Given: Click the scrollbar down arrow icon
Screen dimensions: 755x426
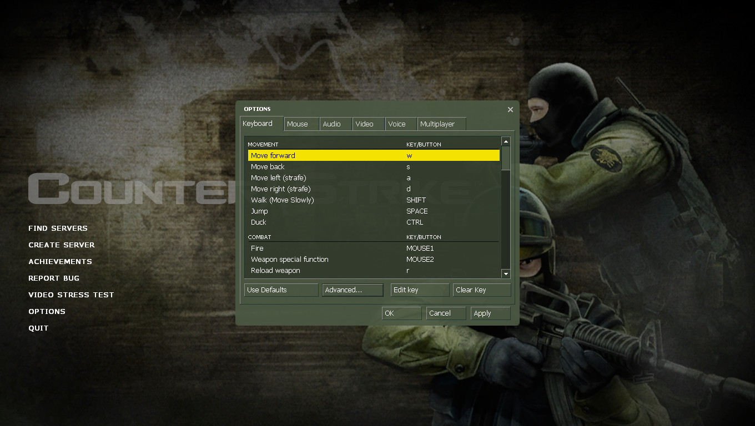Looking at the screenshot, I should tap(506, 273).
